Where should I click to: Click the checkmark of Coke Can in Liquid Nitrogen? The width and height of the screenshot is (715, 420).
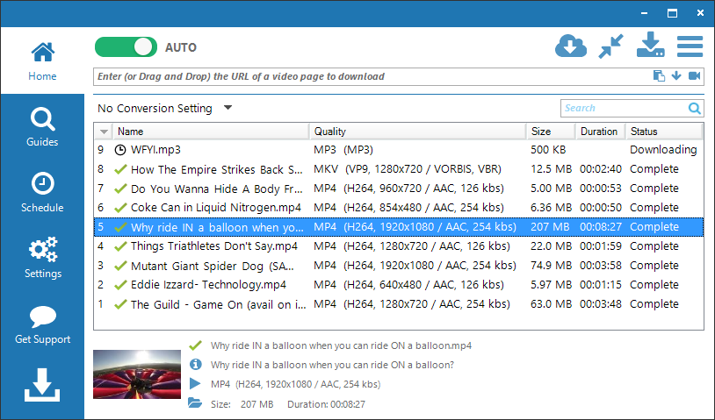[x=120, y=208]
